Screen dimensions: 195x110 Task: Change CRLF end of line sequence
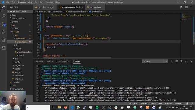(160, 104)
